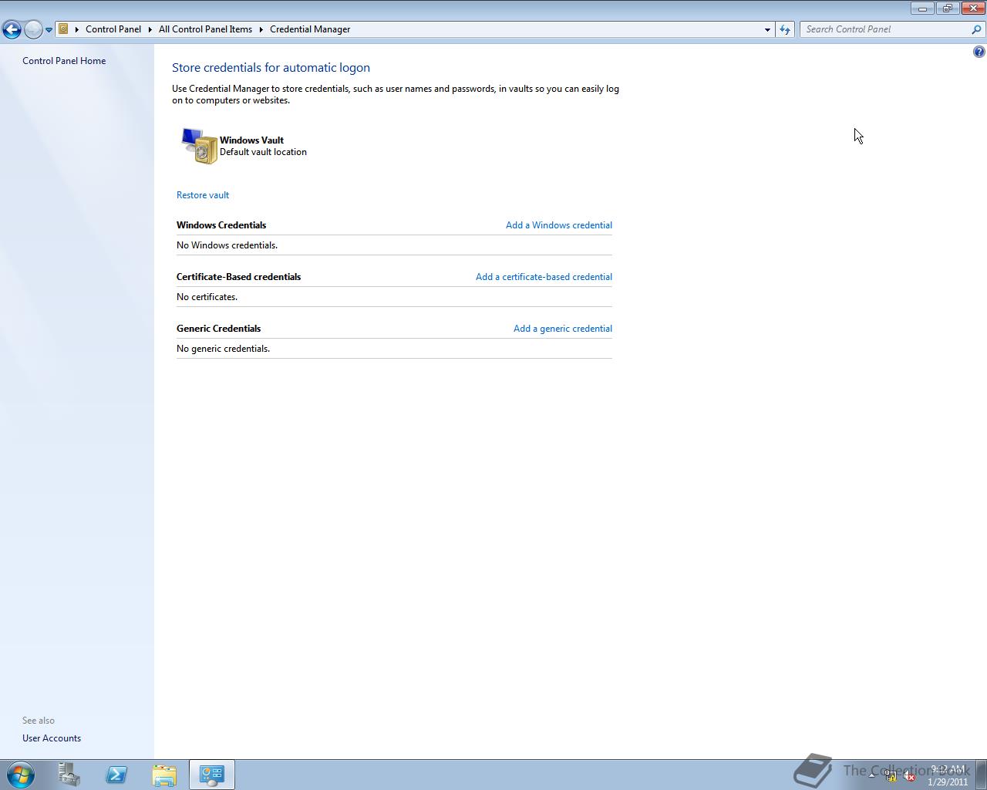987x790 pixels.
Task: Expand the root breadcrumb arrow before Control Panel
Action: pyautogui.click(x=77, y=29)
